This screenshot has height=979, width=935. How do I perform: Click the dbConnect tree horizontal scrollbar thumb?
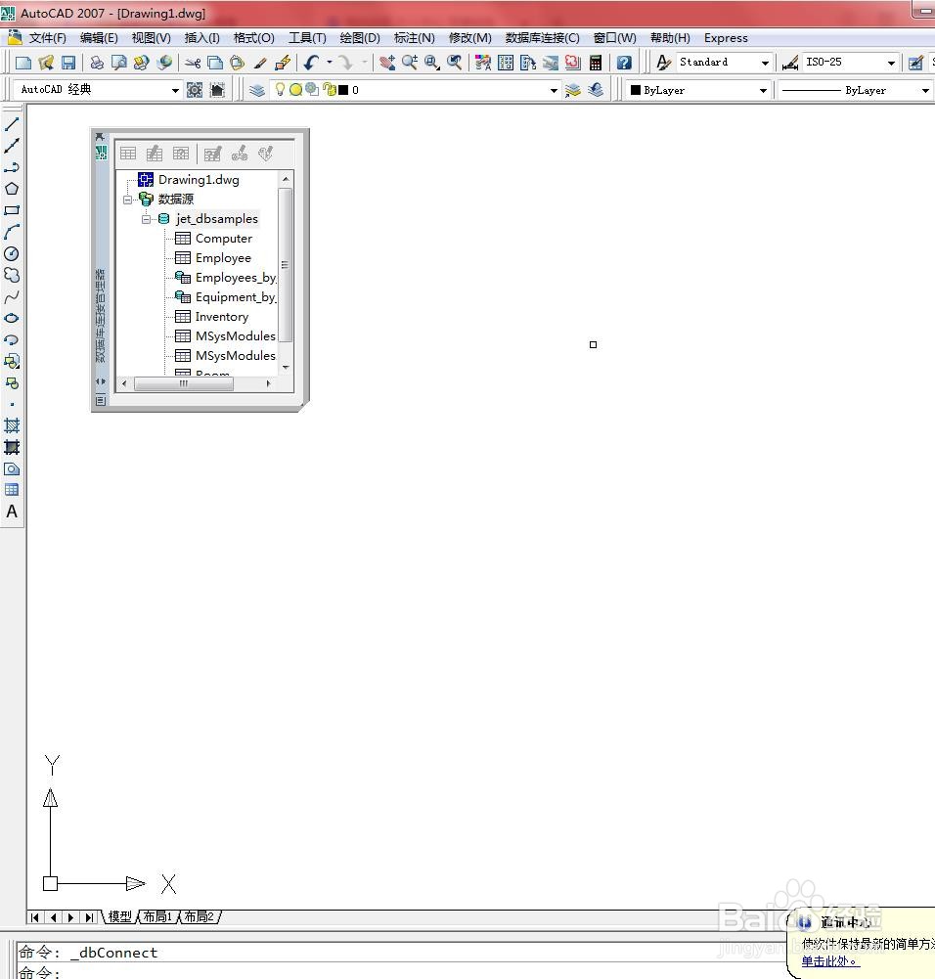pyautogui.click(x=184, y=383)
